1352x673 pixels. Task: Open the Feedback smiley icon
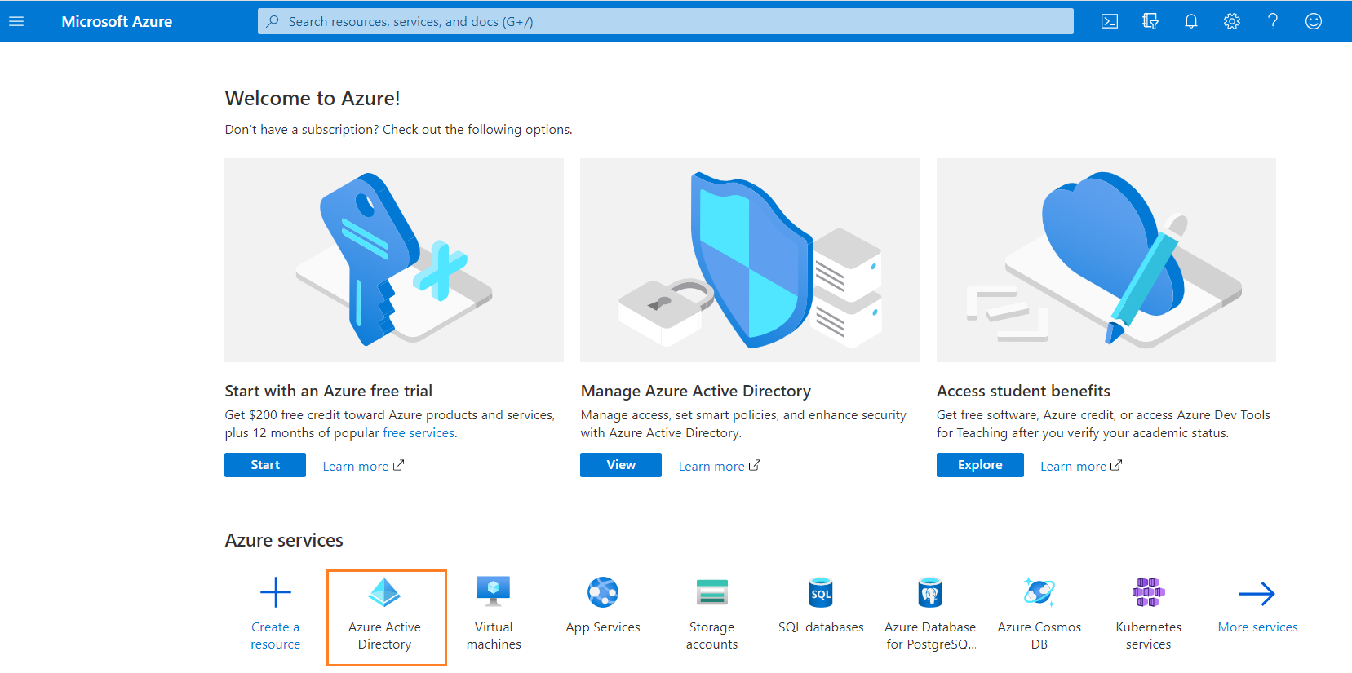click(1313, 21)
